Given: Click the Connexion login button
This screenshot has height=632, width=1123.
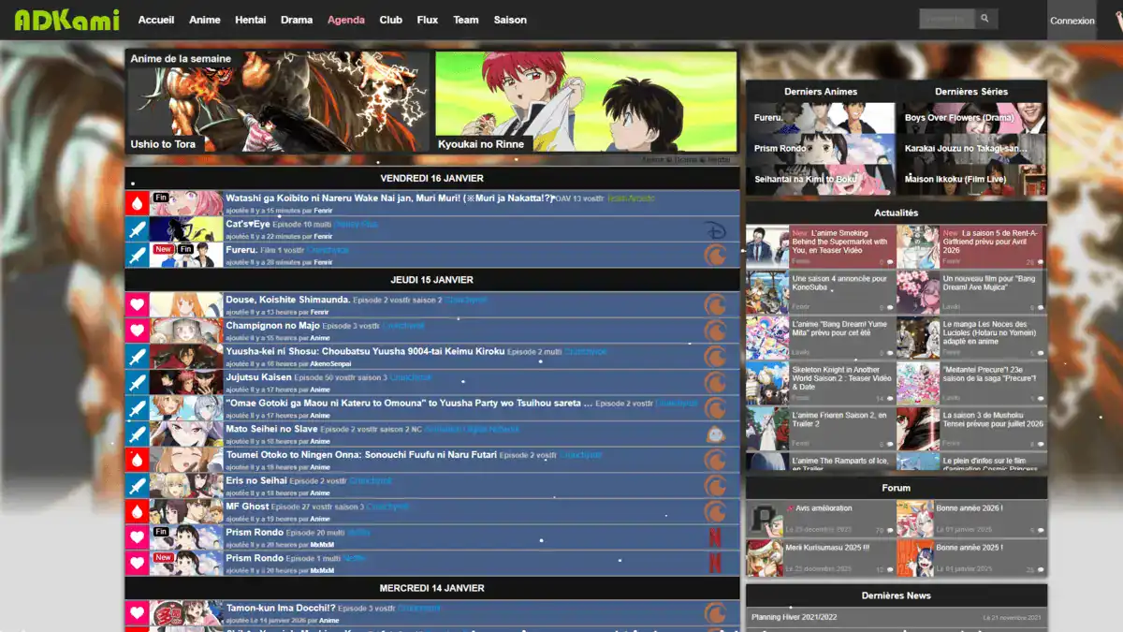Looking at the screenshot, I should coord(1072,21).
